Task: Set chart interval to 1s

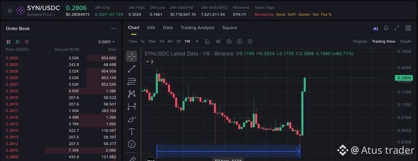Action: coord(143,41)
